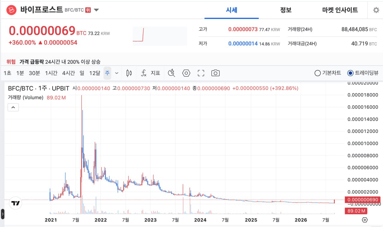Click the 2025 time axis label
The width and height of the screenshot is (383, 227).
click(x=251, y=220)
